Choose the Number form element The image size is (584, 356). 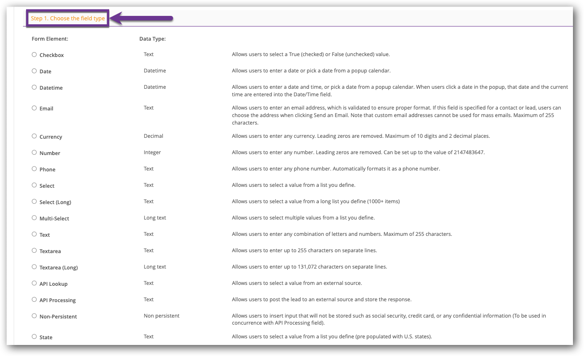point(34,153)
